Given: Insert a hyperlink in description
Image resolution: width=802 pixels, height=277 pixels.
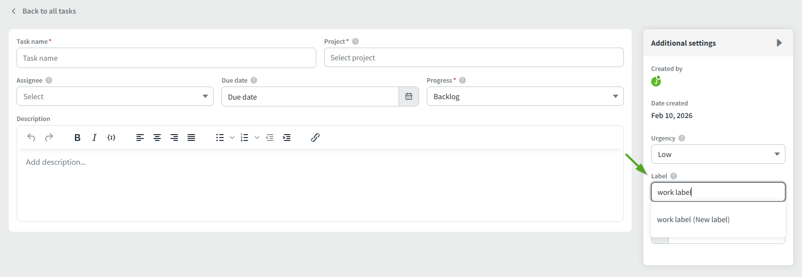Looking at the screenshot, I should (x=315, y=138).
